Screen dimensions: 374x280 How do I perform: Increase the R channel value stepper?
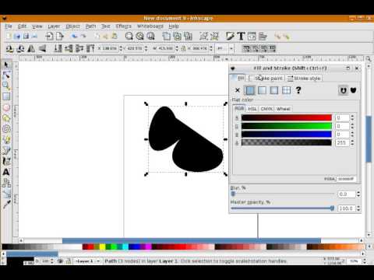click(x=352, y=117)
